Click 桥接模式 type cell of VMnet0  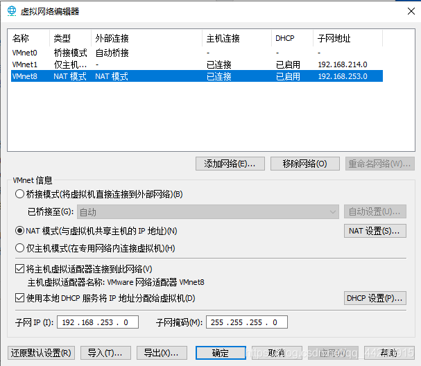click(70, 53)
